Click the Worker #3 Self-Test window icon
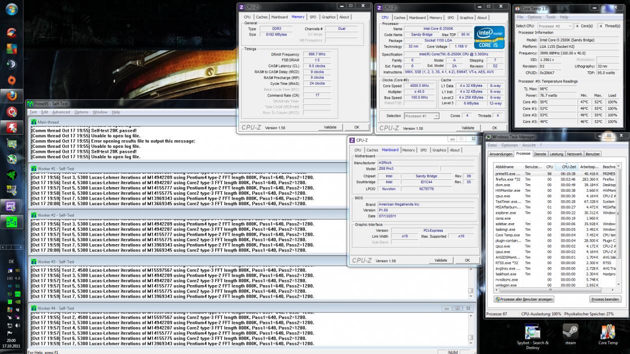 coord(34,262)
